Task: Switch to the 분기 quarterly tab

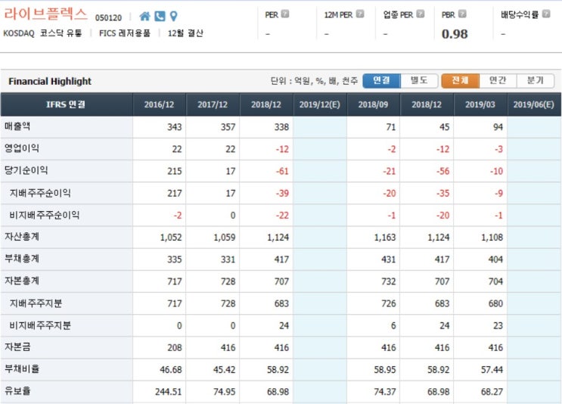Action: (x=536, y=81)
